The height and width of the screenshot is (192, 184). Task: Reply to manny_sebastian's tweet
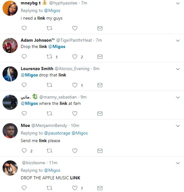tap(24, 113)
